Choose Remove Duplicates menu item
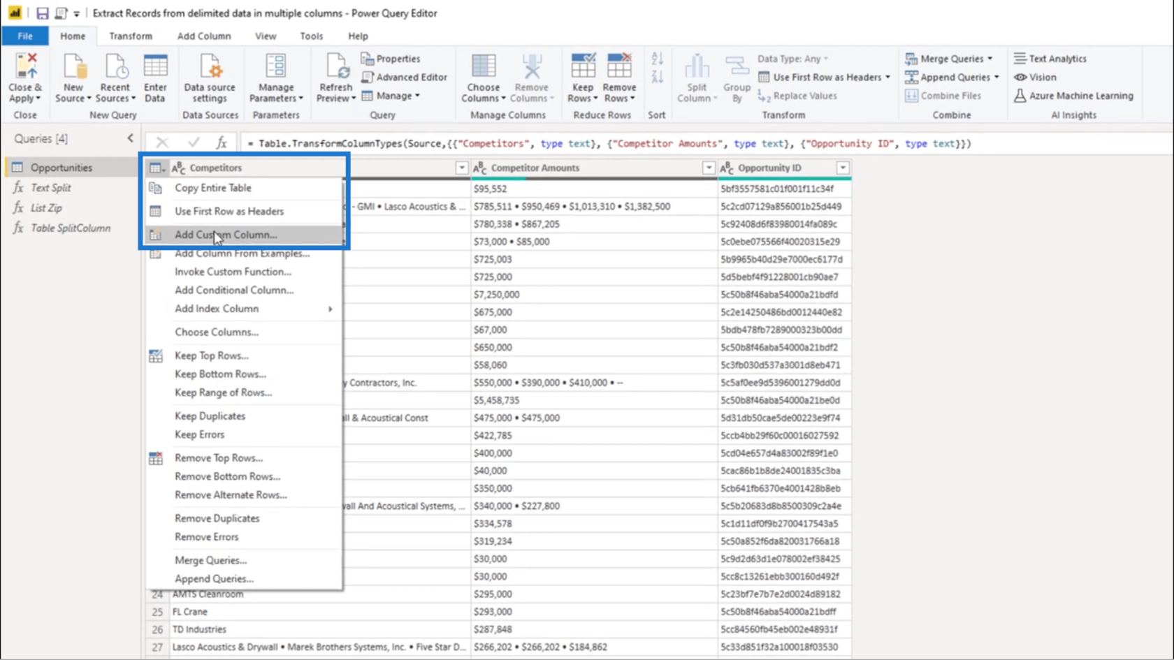The width and height of the screenshot is (1174, 660). [244, 518]
